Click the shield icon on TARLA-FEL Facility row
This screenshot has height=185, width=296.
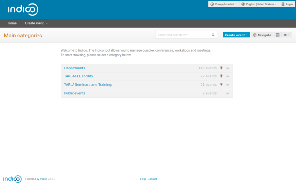pos(221,76)
